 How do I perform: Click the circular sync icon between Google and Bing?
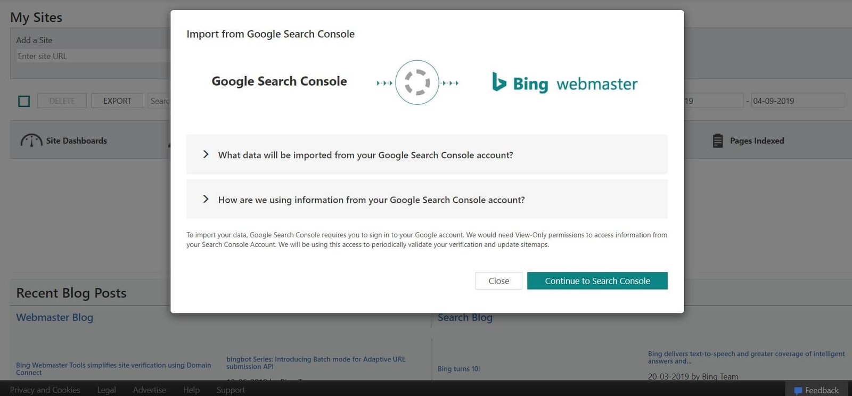point(416,82)
